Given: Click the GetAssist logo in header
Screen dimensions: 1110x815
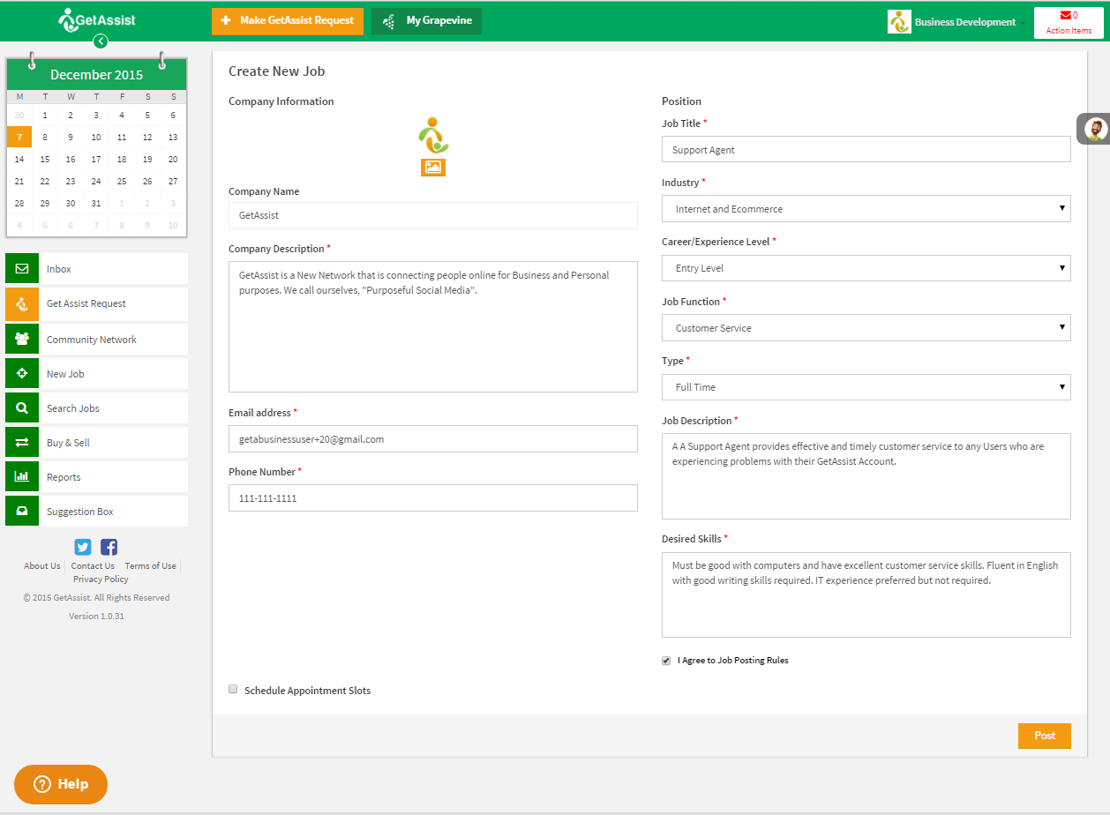Looking at the screenshot, I should (97, 19).
